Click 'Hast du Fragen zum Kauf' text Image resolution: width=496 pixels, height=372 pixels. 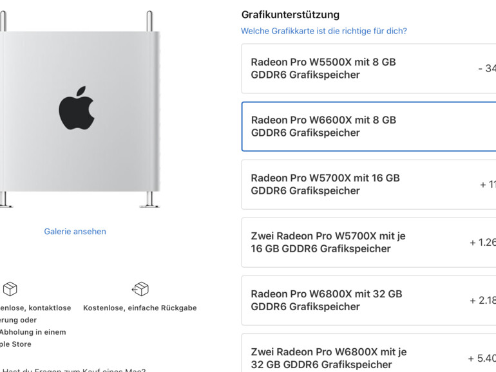coord(74,370)
